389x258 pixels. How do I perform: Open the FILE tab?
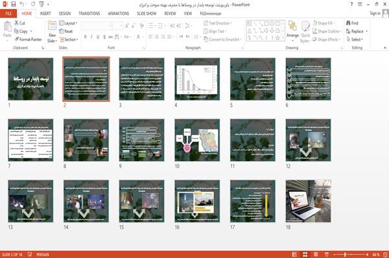point(8,14)
